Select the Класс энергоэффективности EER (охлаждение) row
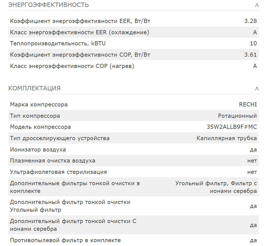The width and height of the screenshot is (266, 246). coord(133,32)
